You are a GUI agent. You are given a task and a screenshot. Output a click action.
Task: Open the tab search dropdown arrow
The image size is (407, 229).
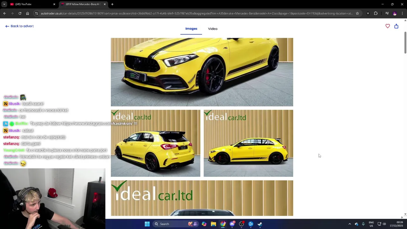tap(4, 4)
